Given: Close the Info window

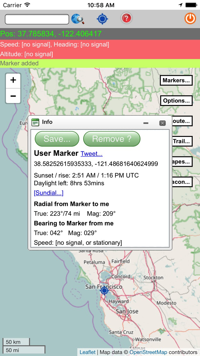Looking at the screenshot, I should (162, 123).
